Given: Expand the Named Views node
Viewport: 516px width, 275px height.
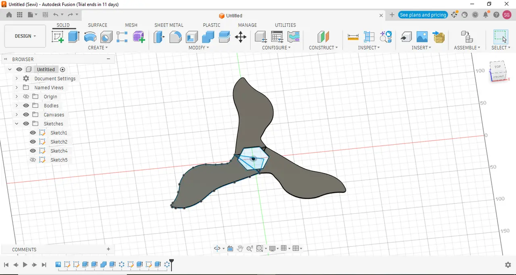Looking at the screenshot, I should click(17, 87).
